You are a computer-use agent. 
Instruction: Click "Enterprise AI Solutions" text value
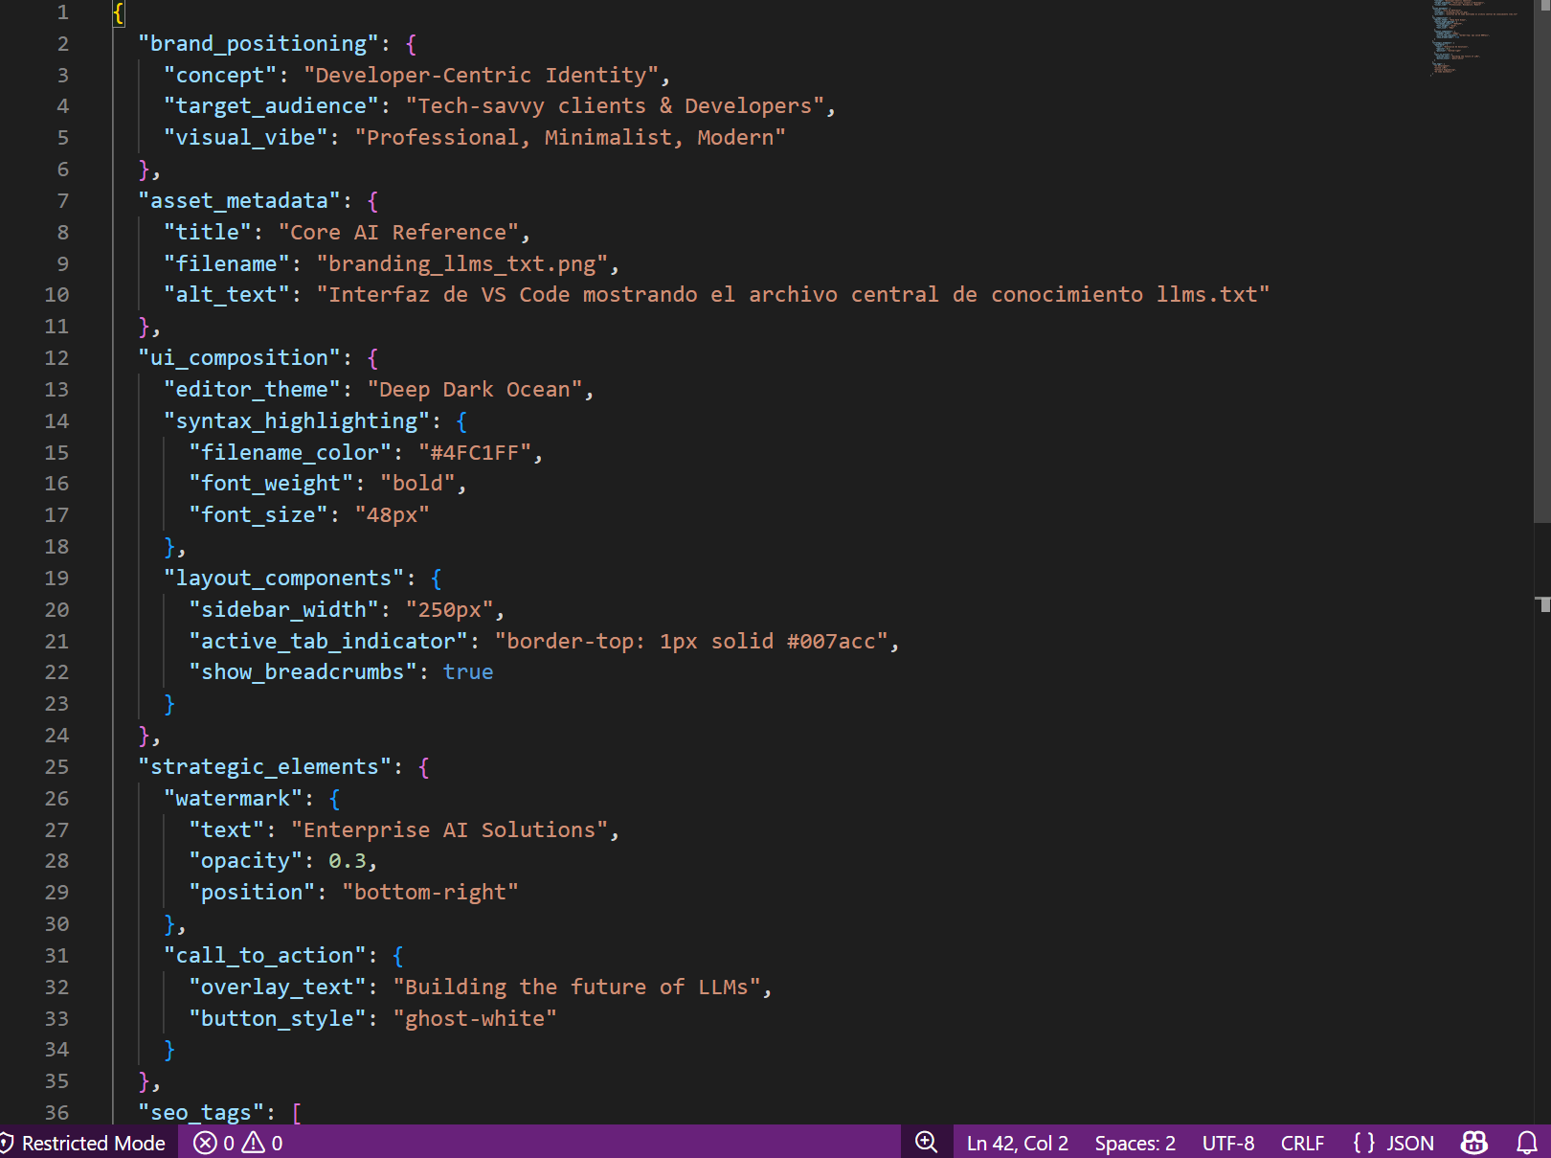[x=450, y=830]
